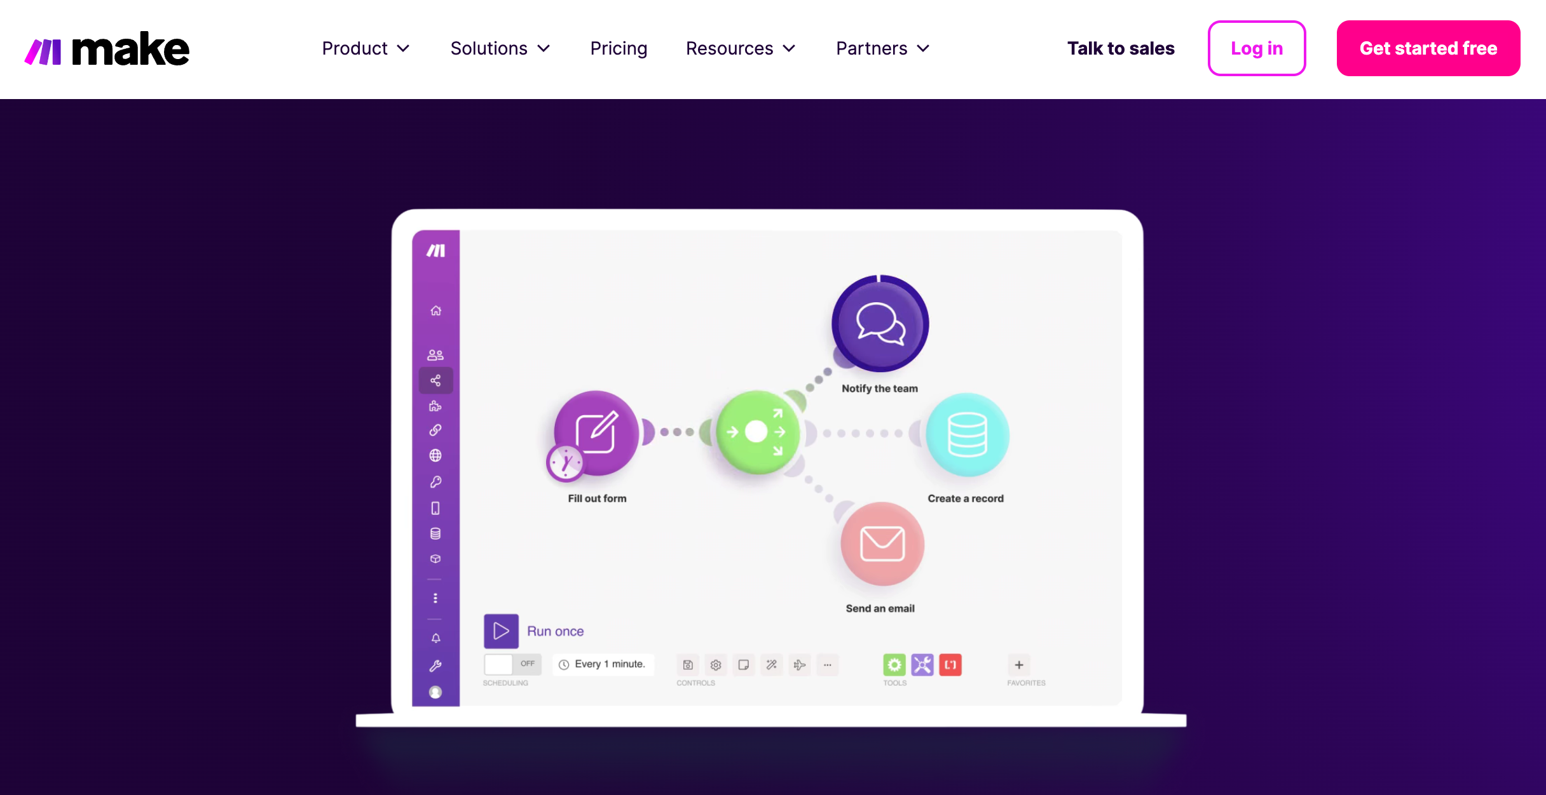Click the Pricing menu item

coord(618,48)
